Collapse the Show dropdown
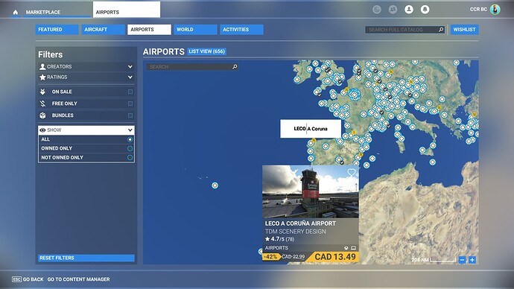 coord(86,130)
